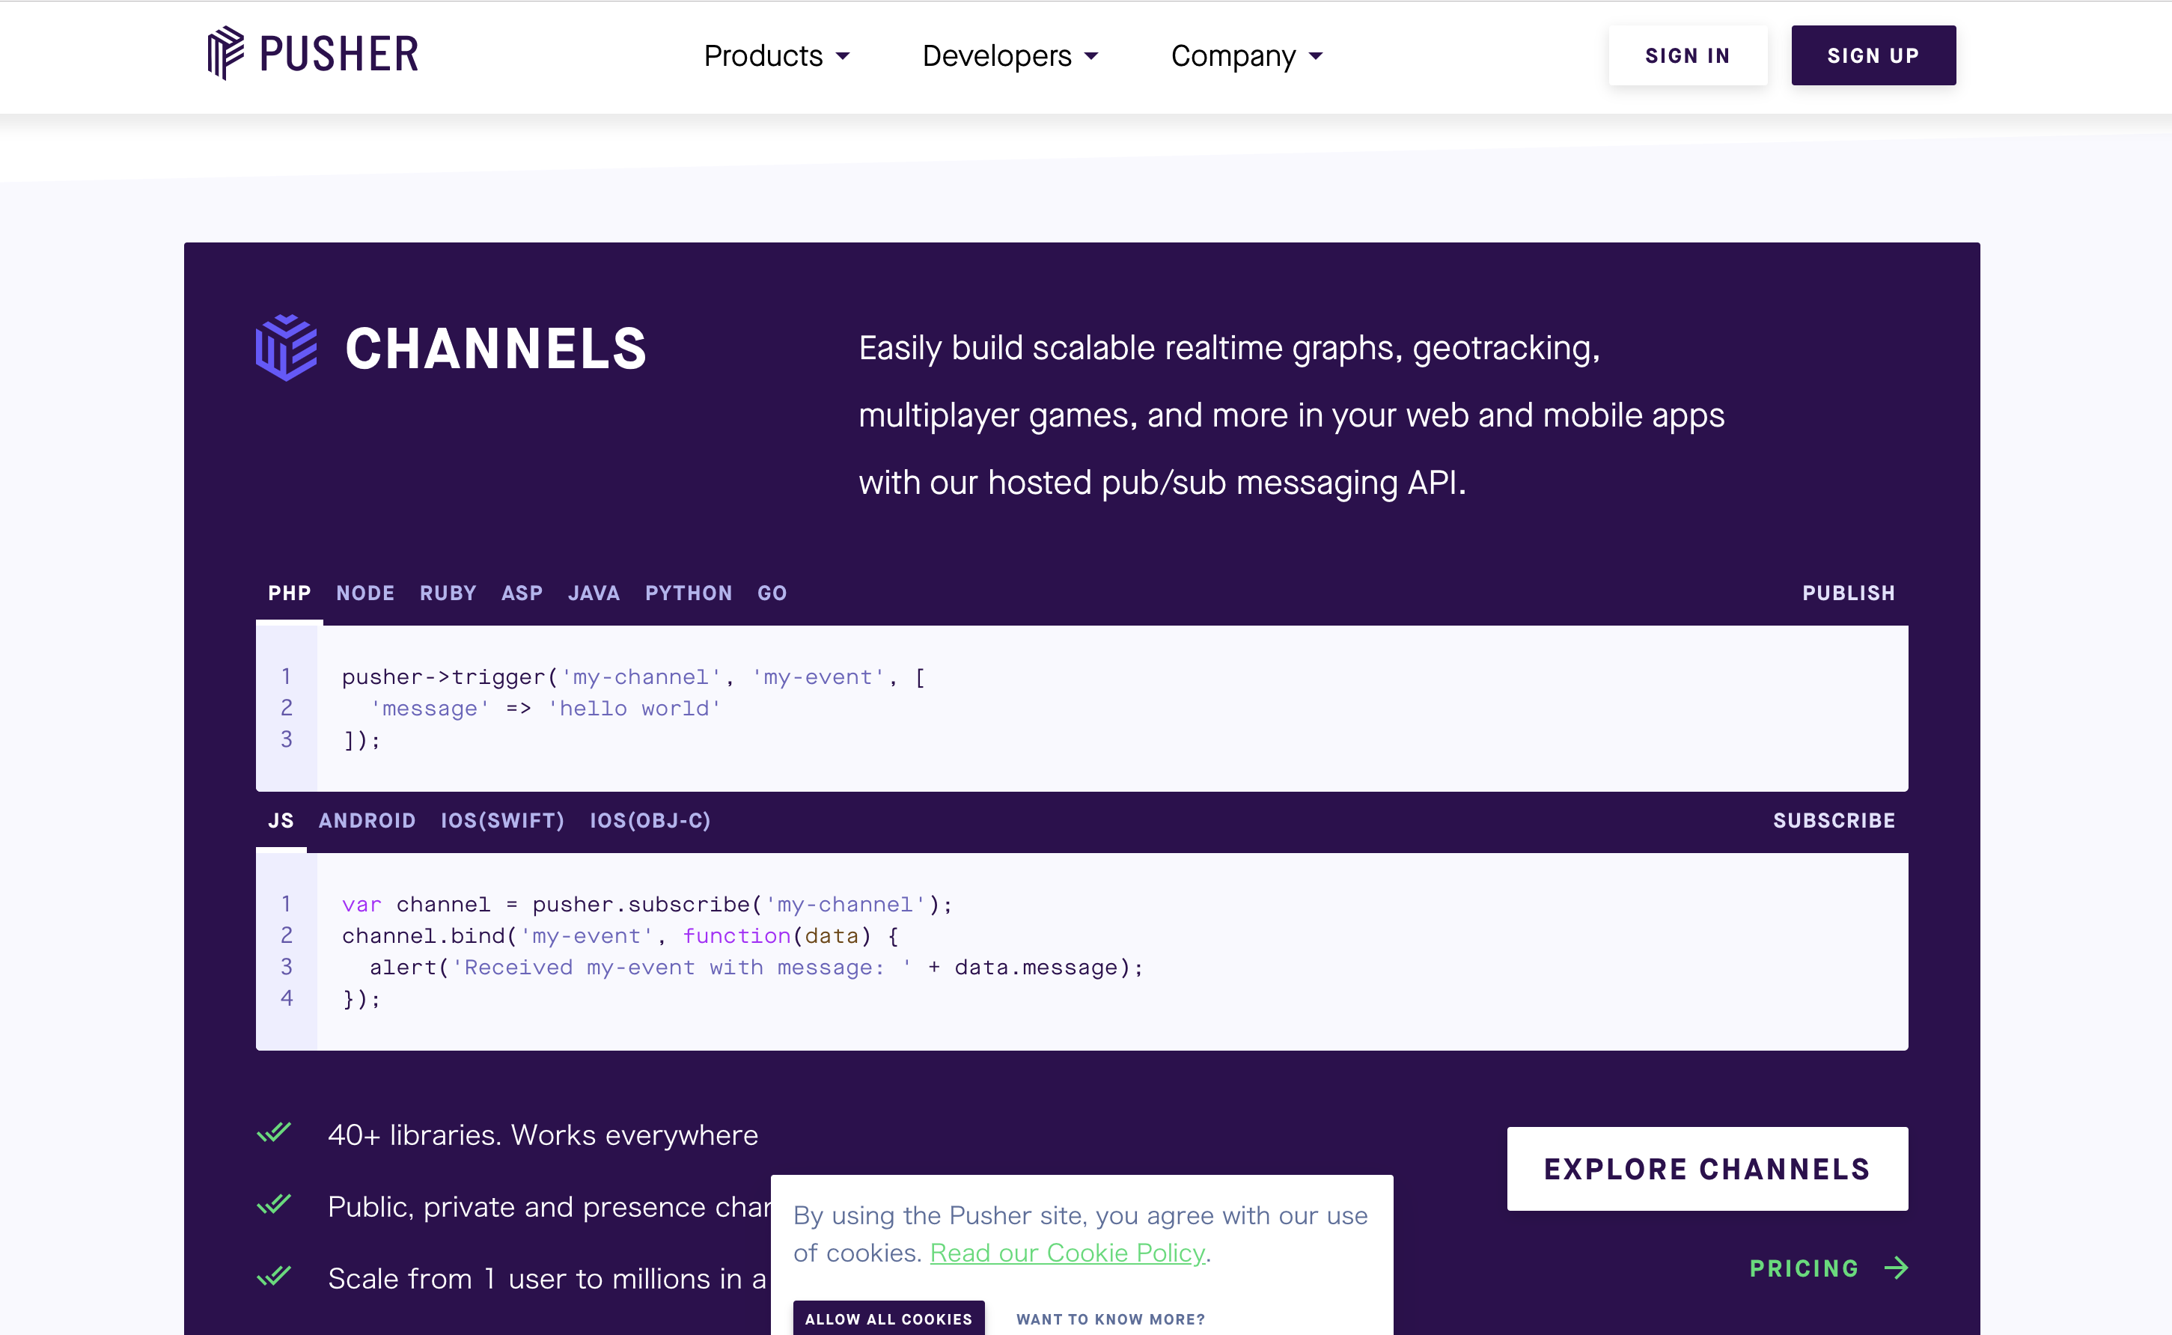
Task: Click the Allow All Cookies button
Action: pos(888,1319)
